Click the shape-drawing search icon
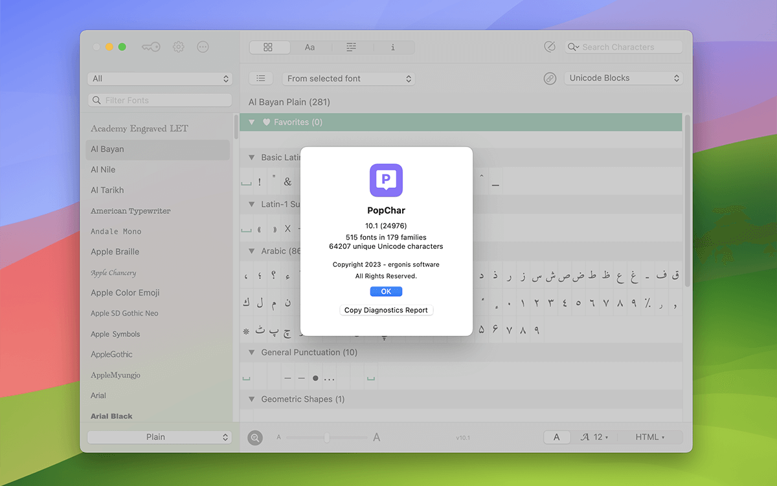This screenshot has height=486, width=777. pyautogui.click(x=550, y=47)
